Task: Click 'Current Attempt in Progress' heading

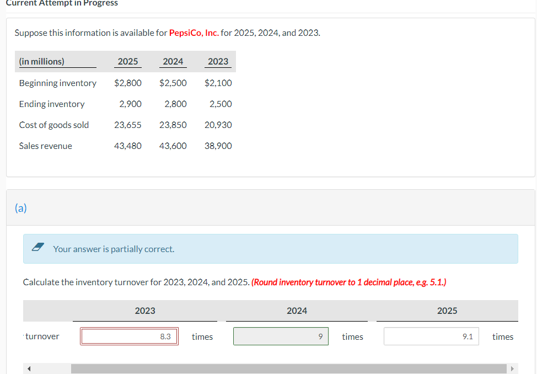Action: [x=62, y=3]
